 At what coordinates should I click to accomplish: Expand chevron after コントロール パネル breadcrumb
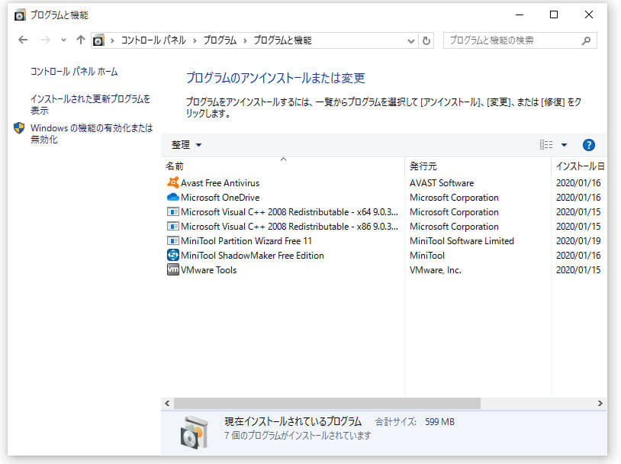pos(195,40)
